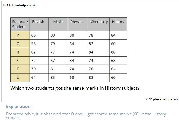179x126 pixels.
Task: Click the top-left 11plusehelp.co.uk watermark
Action: [x=19, y=5]
